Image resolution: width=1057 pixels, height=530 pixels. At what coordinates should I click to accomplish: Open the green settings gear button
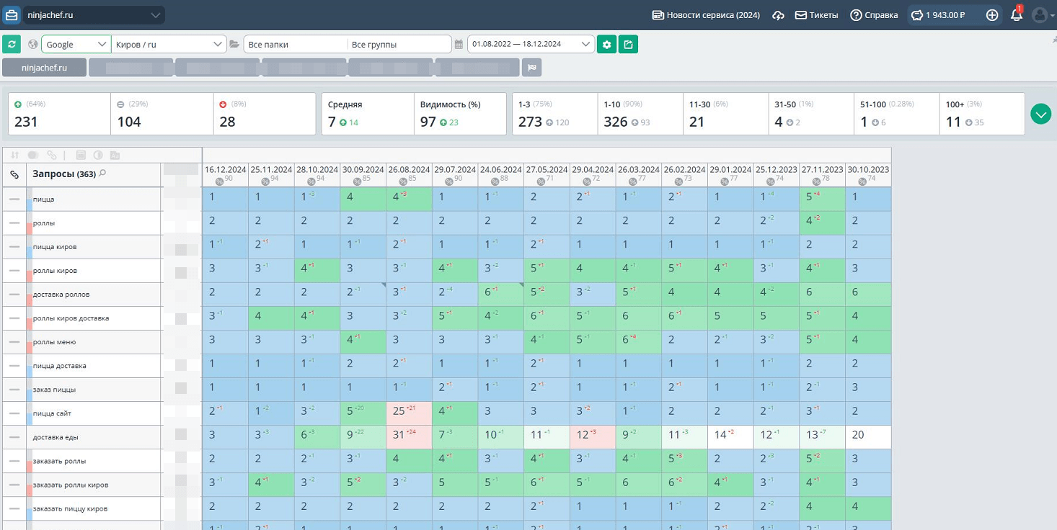click(606, 45)
